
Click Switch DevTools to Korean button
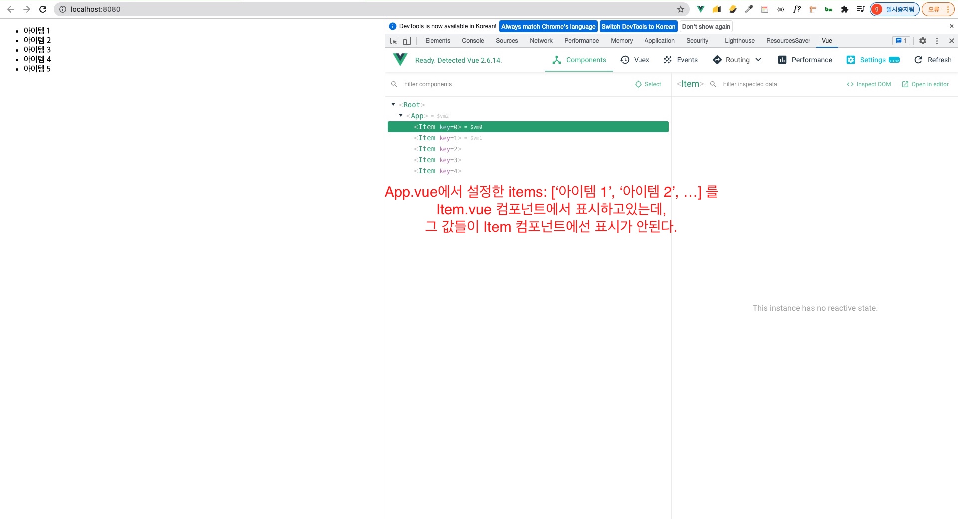638,27
